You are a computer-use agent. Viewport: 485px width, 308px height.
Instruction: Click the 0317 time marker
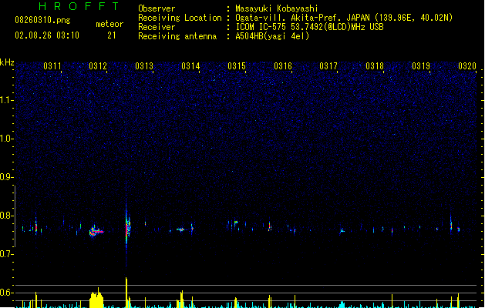point(328,66)
